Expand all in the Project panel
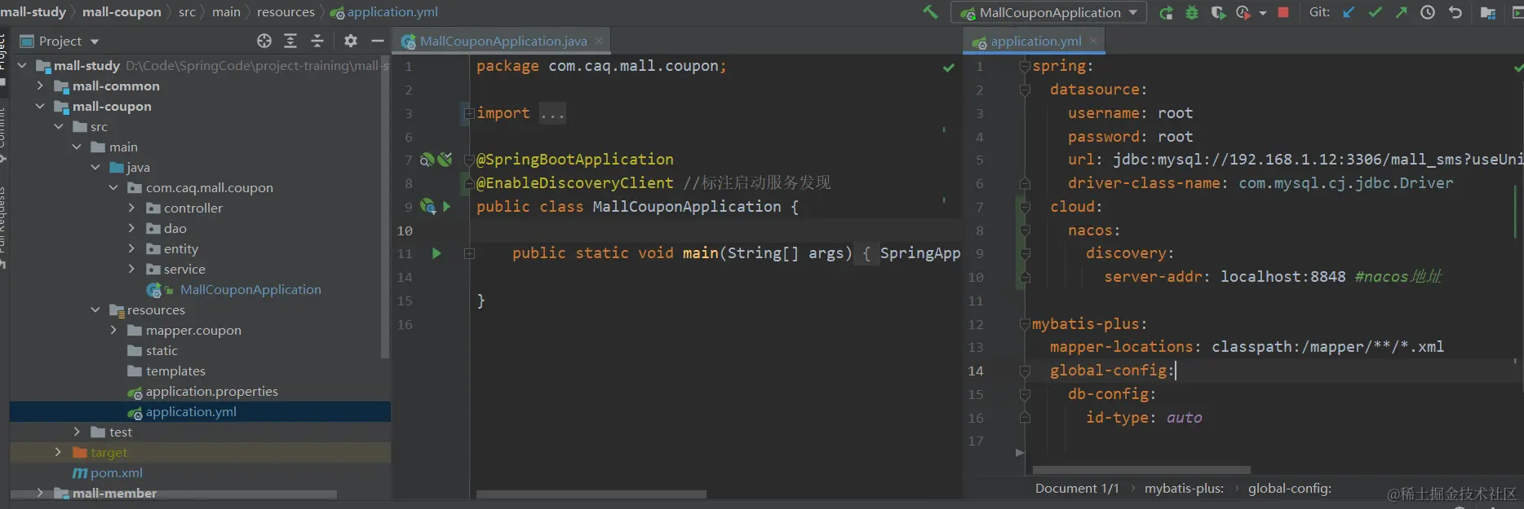This screenshot has height=509, width=1524. tap(290, 41)
